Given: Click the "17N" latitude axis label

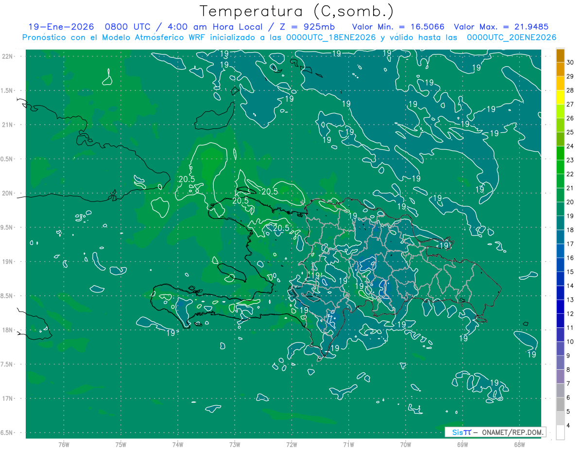Looking at the screenshot, I should 7,399.
